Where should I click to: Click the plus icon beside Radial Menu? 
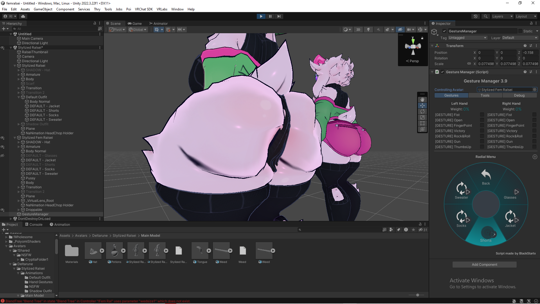535,157
